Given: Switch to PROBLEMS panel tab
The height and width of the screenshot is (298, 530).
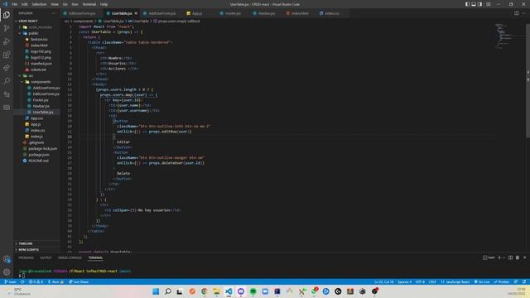Looking at the screenshot, I should coord(26,257).
